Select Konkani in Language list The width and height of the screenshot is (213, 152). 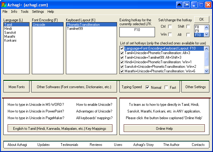(16, 40)
